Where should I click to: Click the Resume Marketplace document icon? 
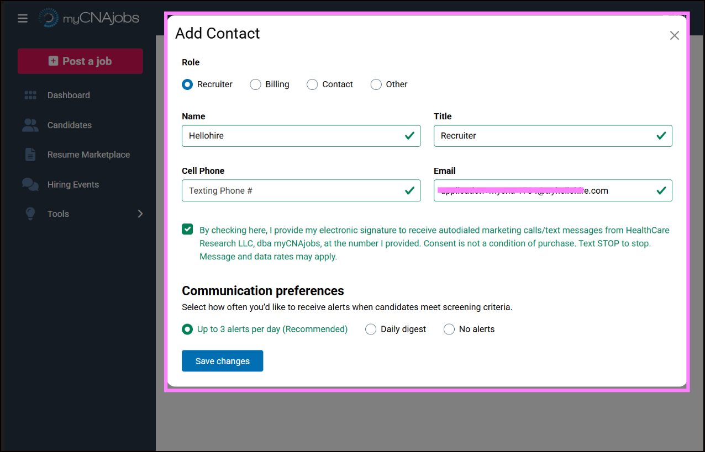(x=30, y=155)
